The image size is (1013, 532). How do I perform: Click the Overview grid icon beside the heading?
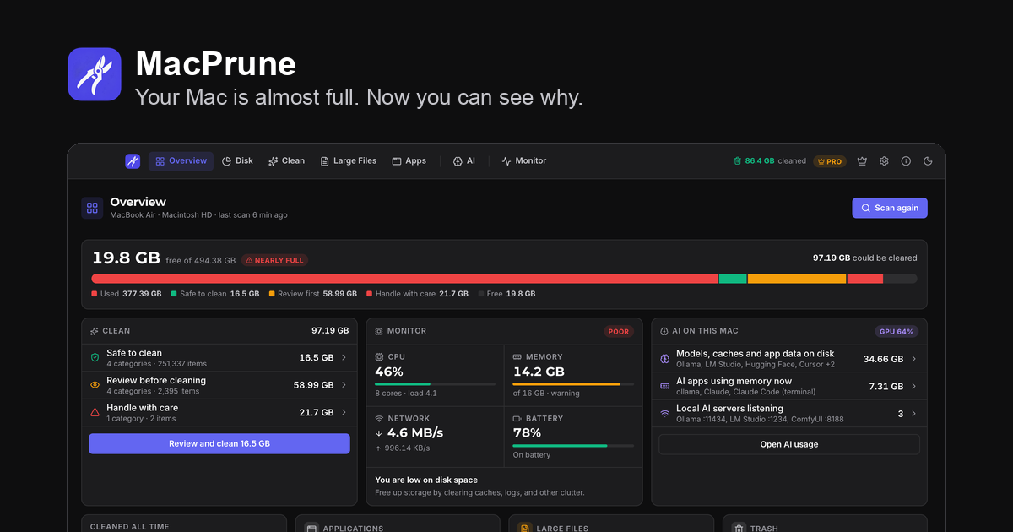tap(92, 208)
